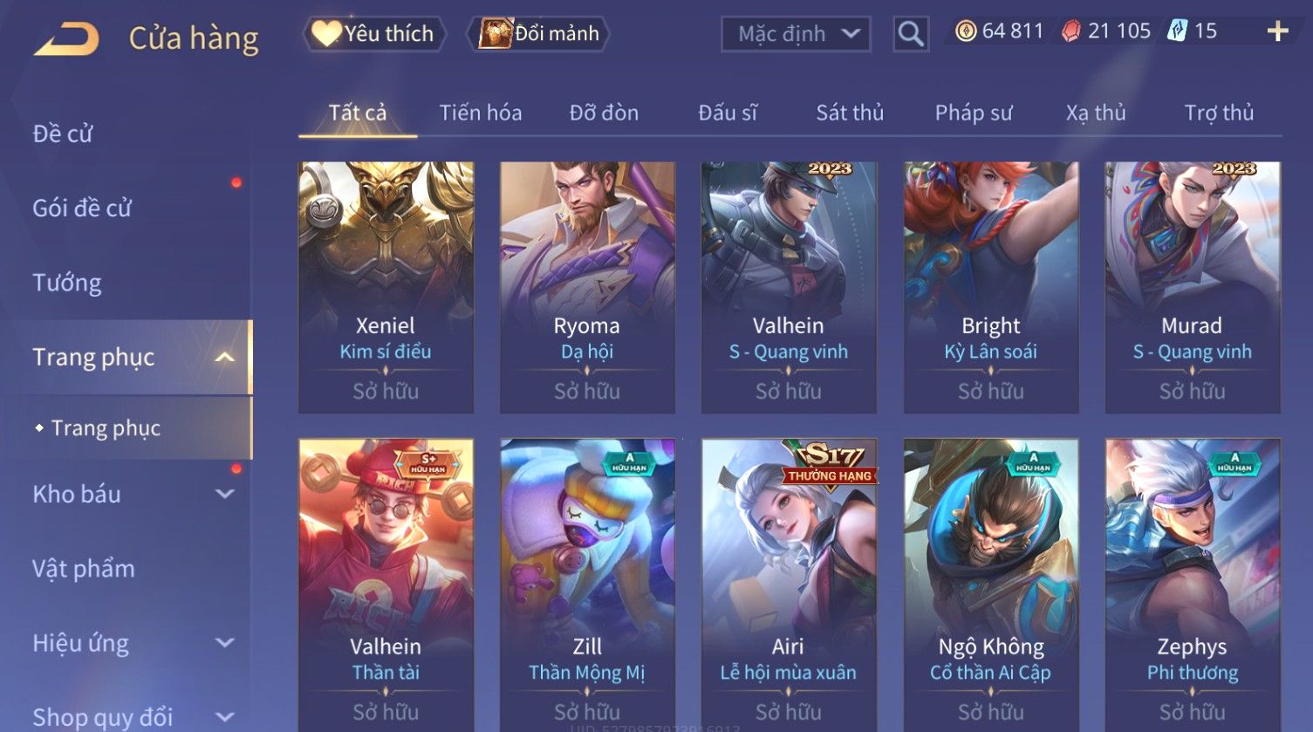Open search with the magnifier icon
Screen dimensions: 1313x732
coord(911,34)
